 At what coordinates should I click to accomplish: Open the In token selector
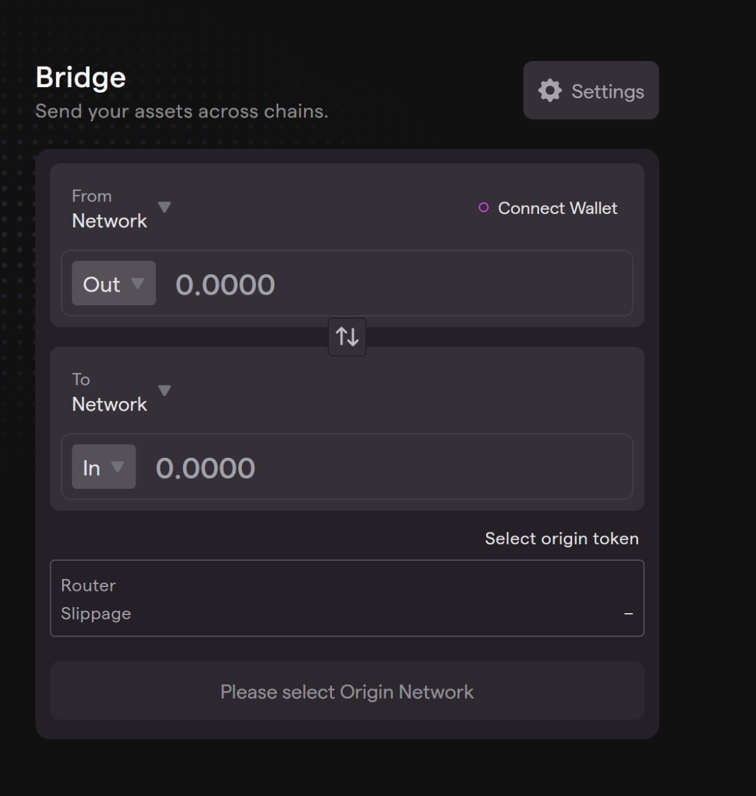(92, 468)
